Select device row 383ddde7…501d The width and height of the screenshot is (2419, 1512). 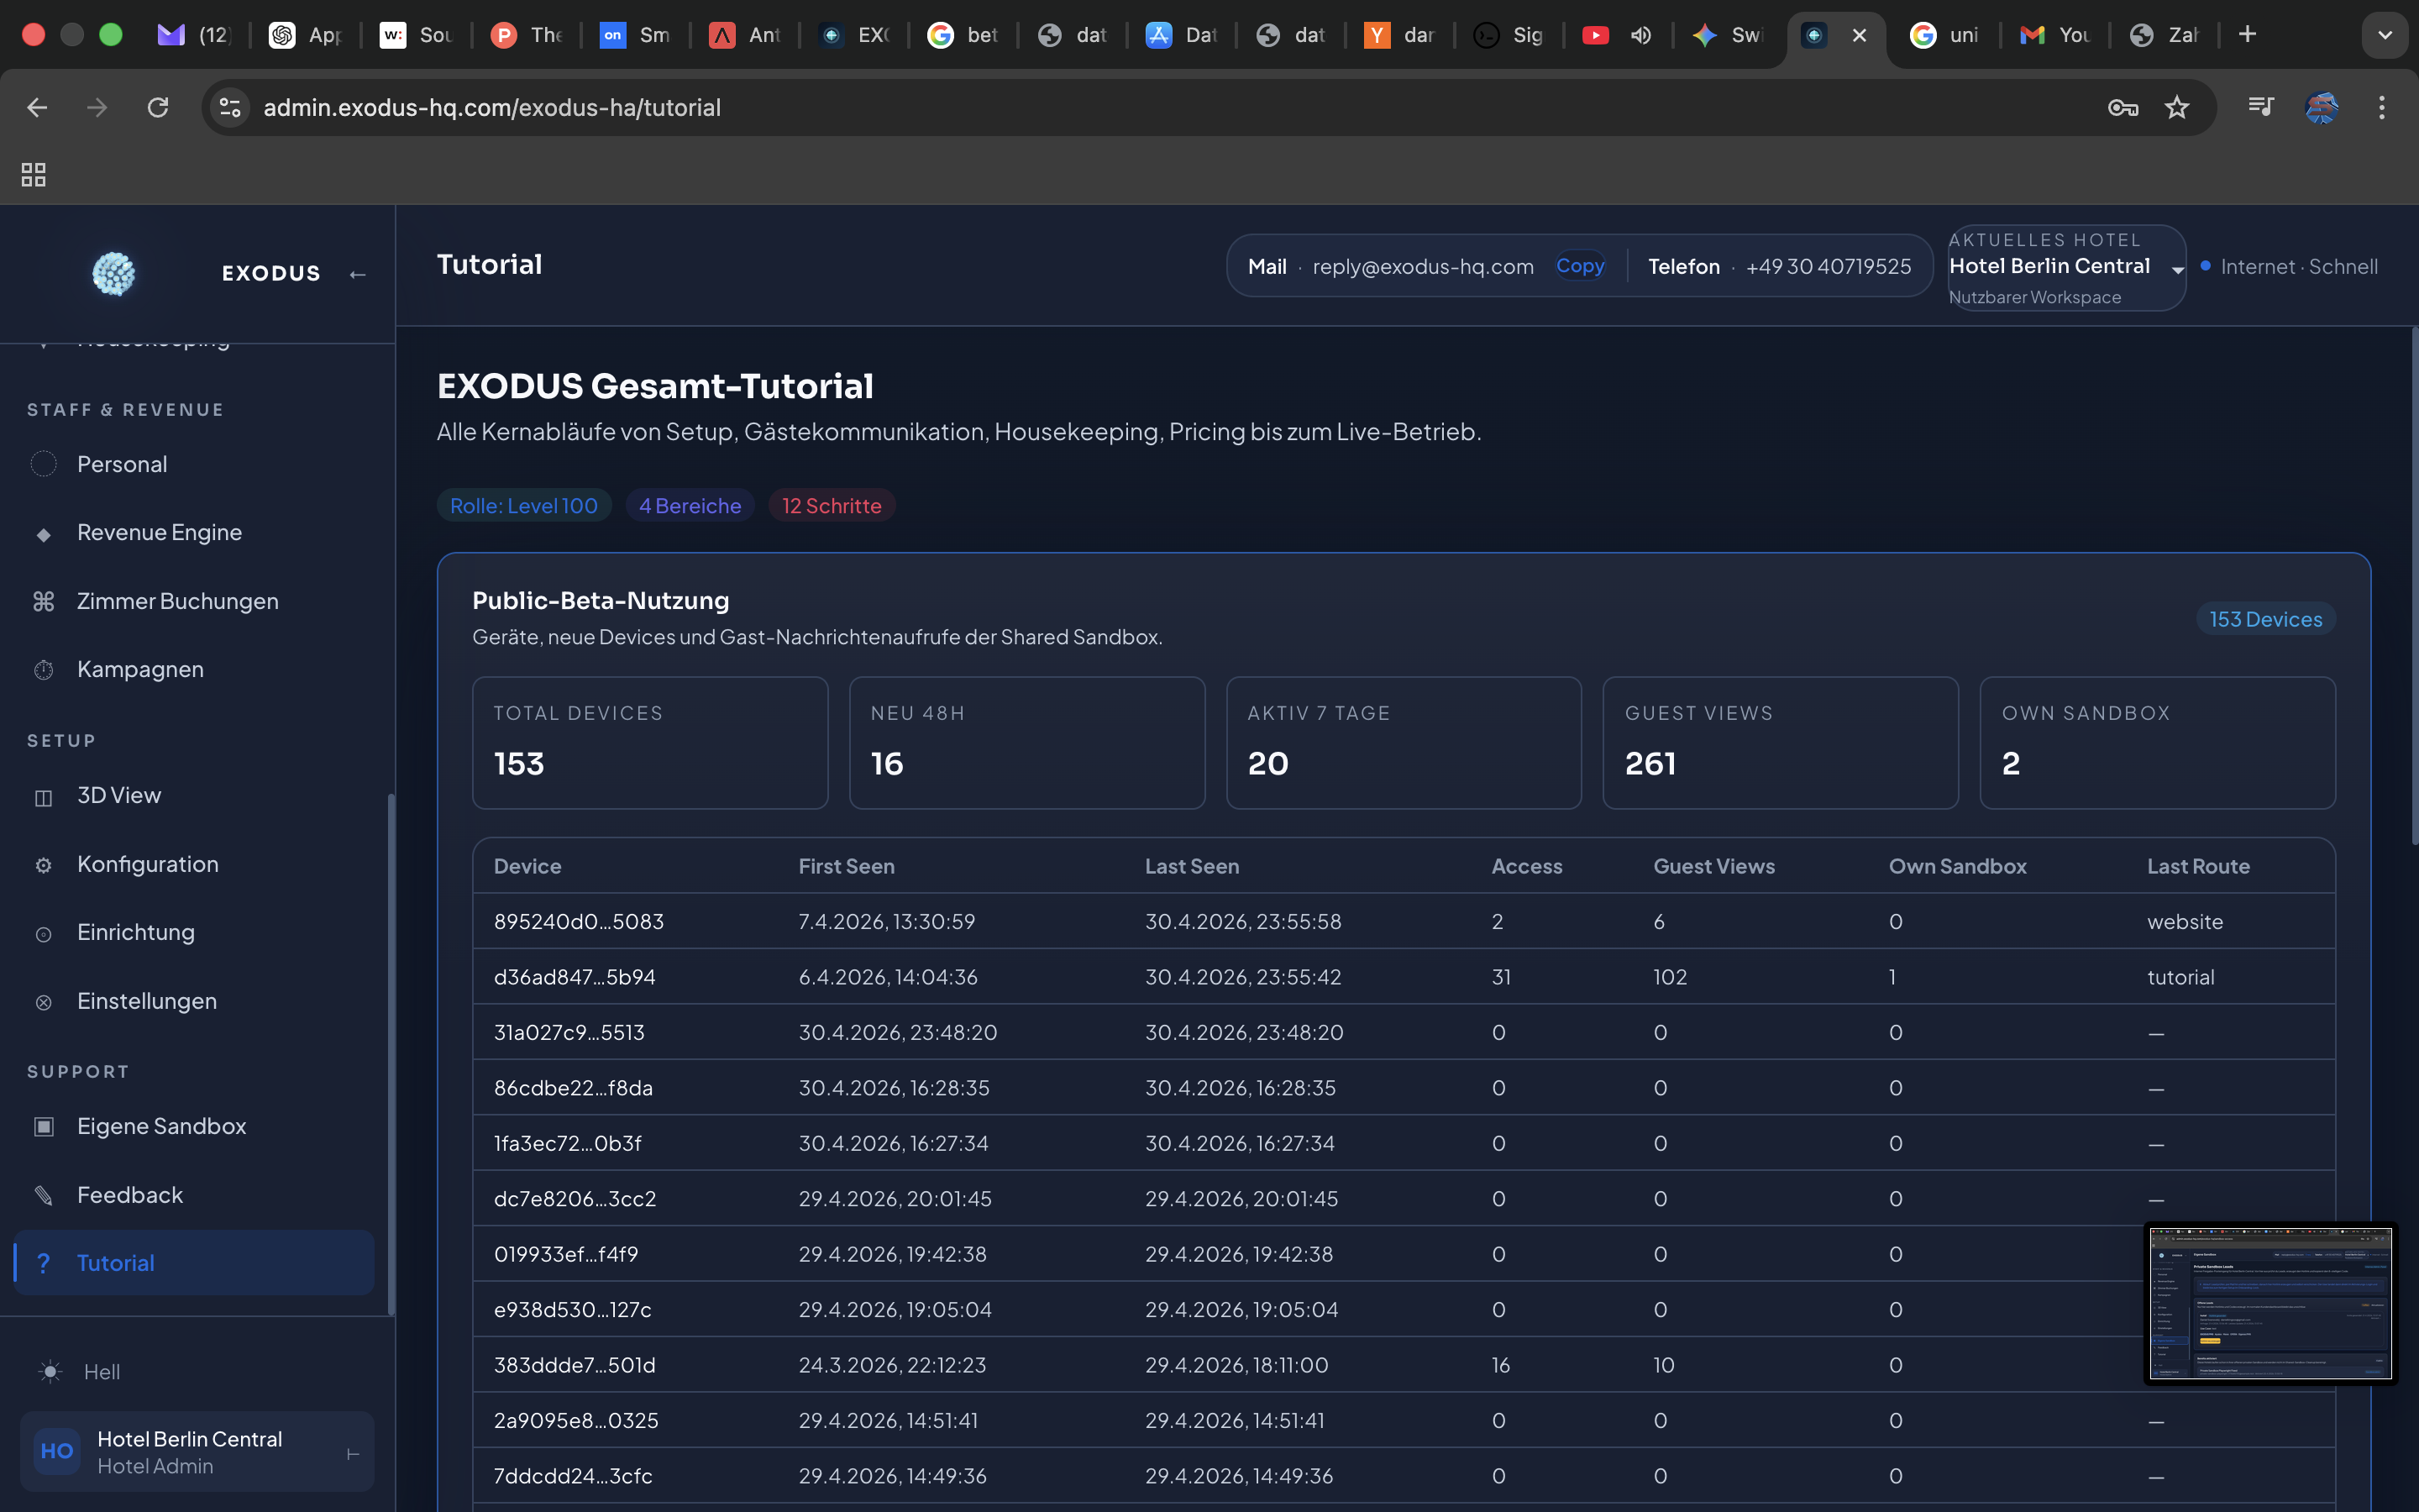[1404, 1365]
